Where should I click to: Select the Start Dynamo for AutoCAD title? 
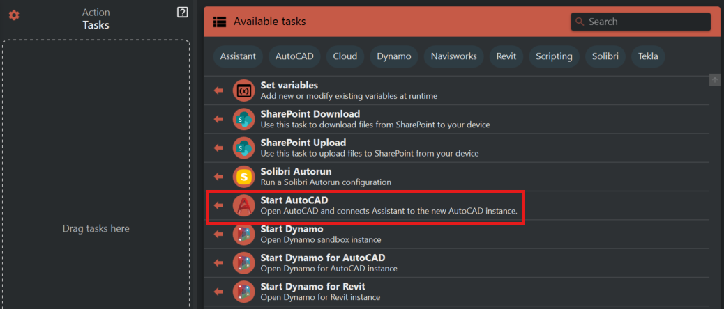[323, 257]
